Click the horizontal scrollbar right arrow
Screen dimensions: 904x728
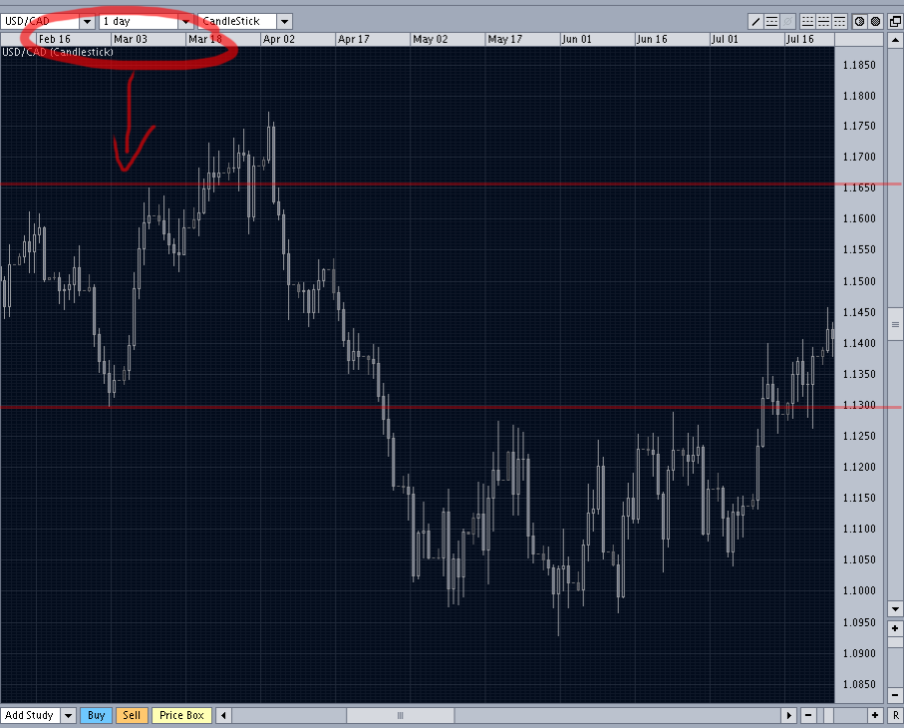click(x=788, y=716)
